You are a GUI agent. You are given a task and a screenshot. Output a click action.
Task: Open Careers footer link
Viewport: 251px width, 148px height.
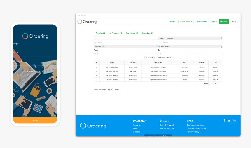point(136,132)
